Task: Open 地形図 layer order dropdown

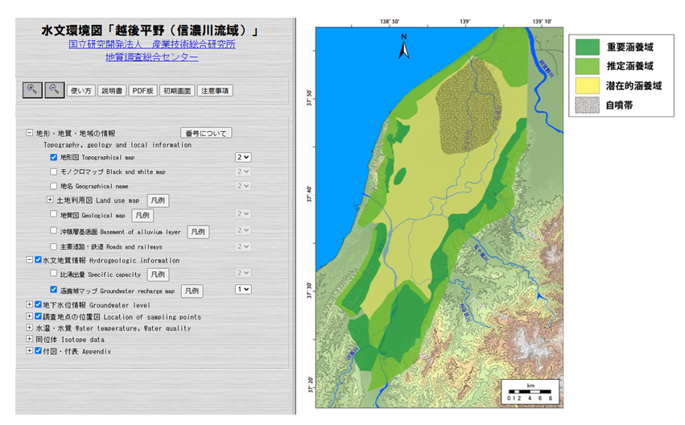Action: 243,157
